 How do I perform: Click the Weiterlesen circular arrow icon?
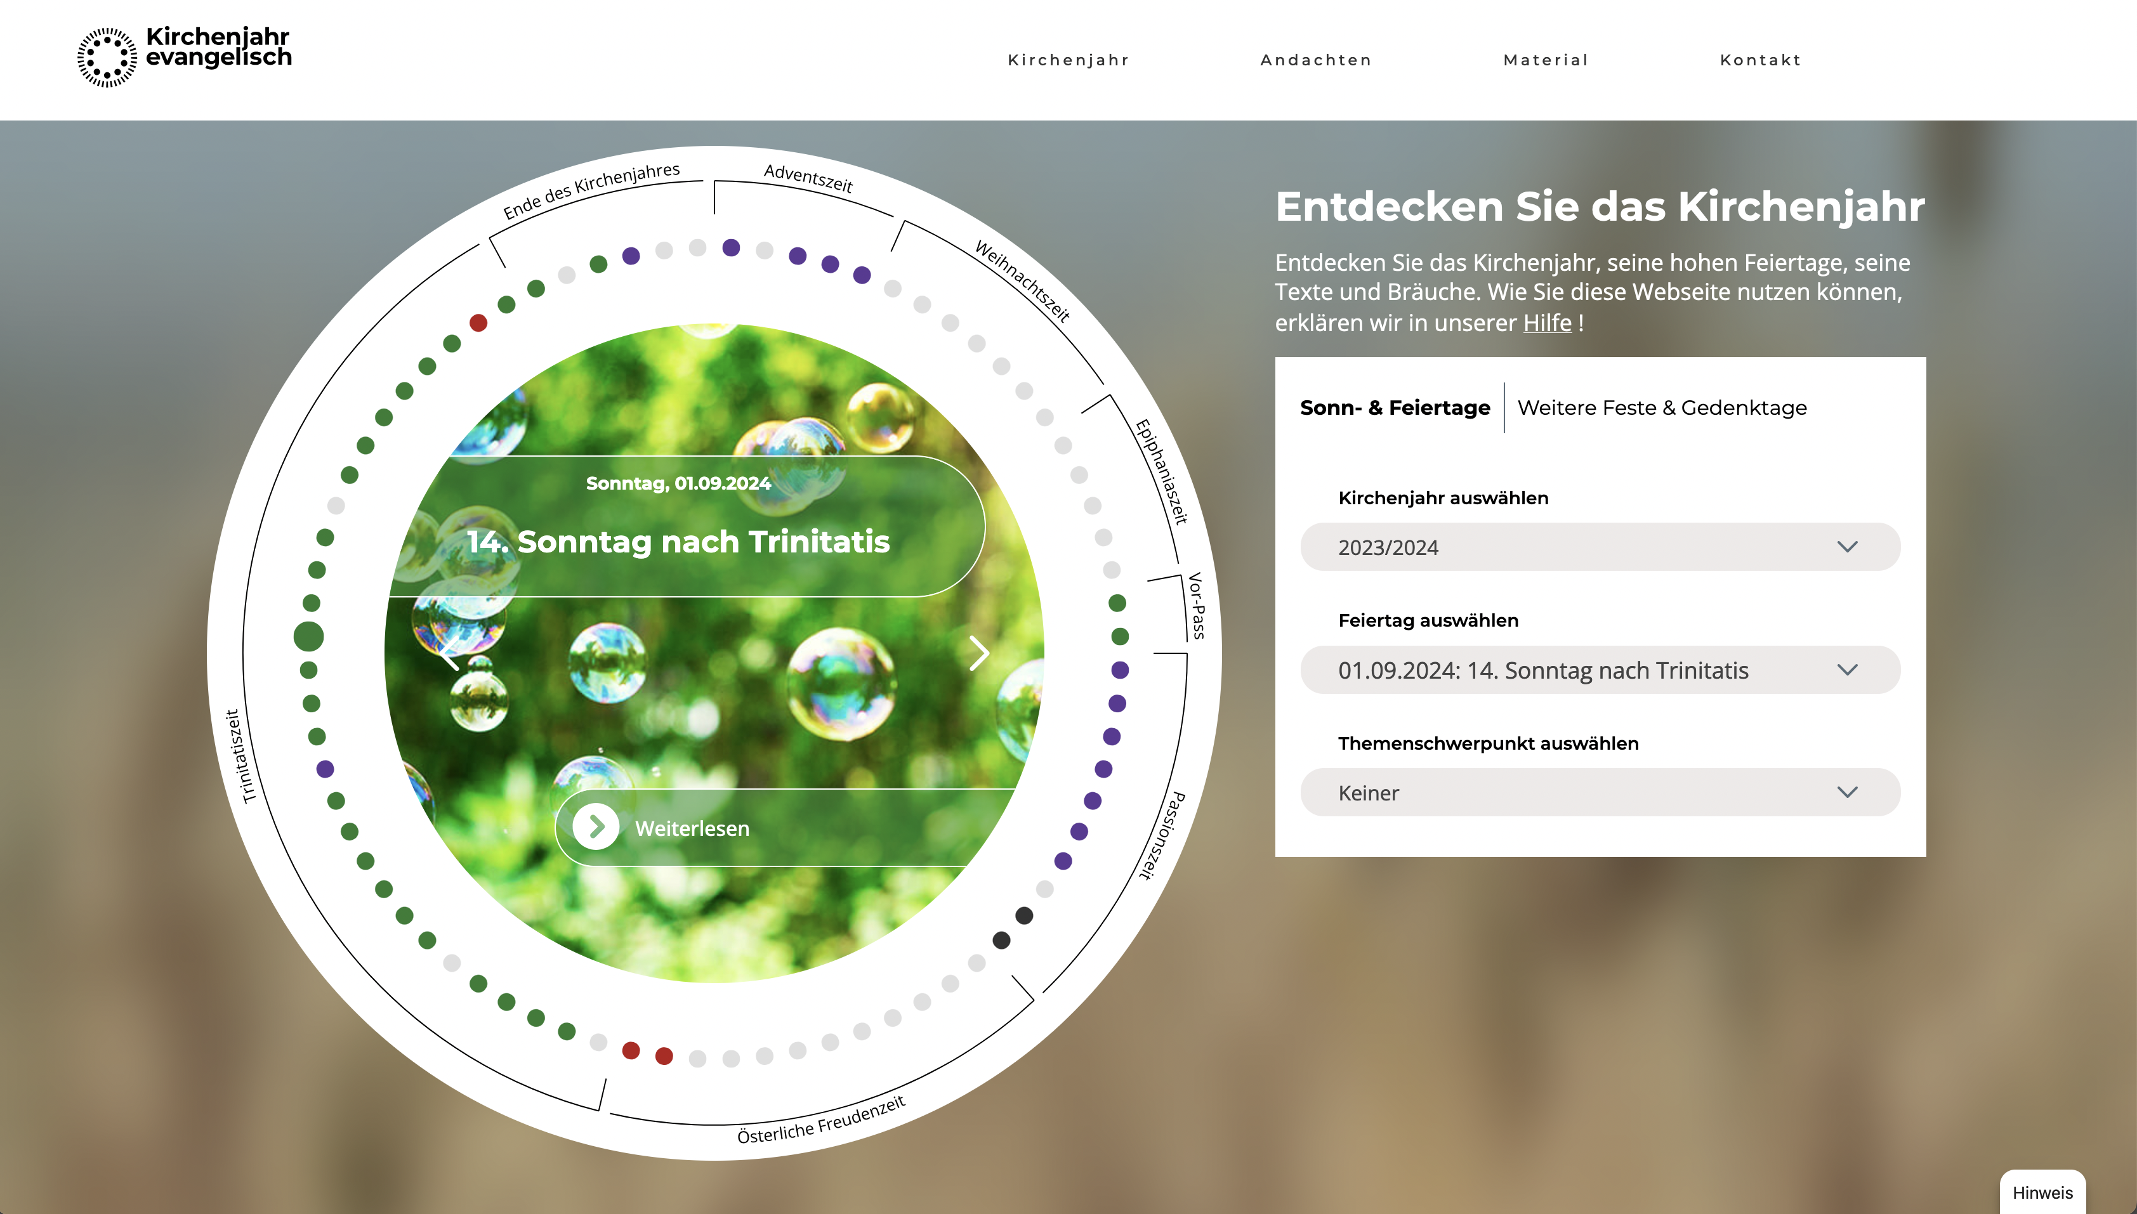coord(596,826)
